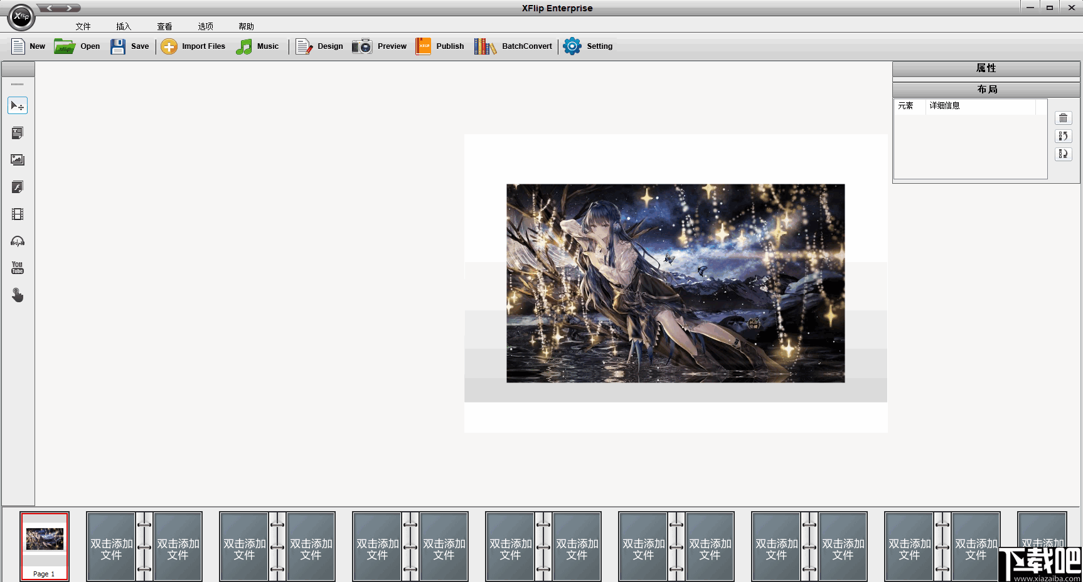Click the 属性 panel header
The image size is (1083, 582).
[986, 68]
